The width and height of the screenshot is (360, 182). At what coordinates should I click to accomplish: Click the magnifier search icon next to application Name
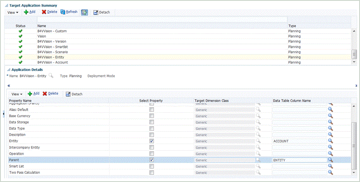pos(51,76)
